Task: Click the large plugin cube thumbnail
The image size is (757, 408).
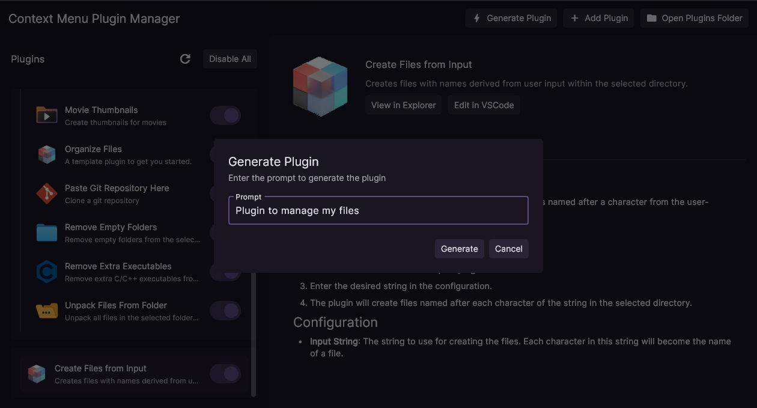Action: (x=320, y=85)
